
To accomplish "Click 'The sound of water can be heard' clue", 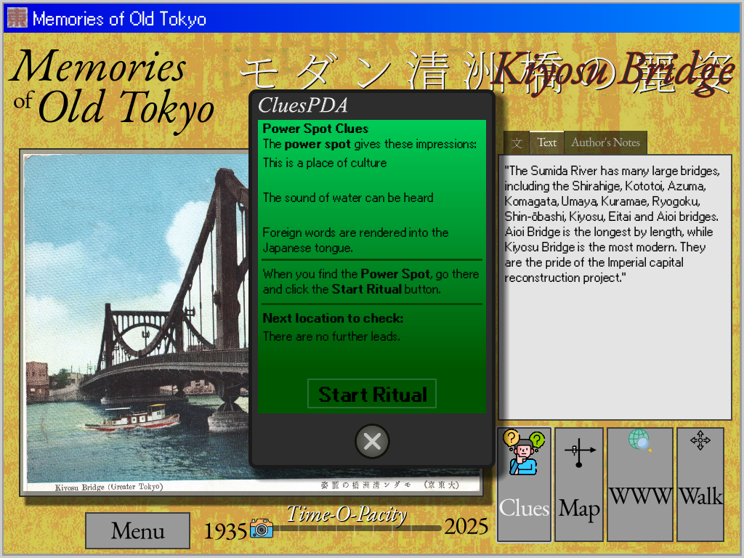I will click(x=348, y=198).
